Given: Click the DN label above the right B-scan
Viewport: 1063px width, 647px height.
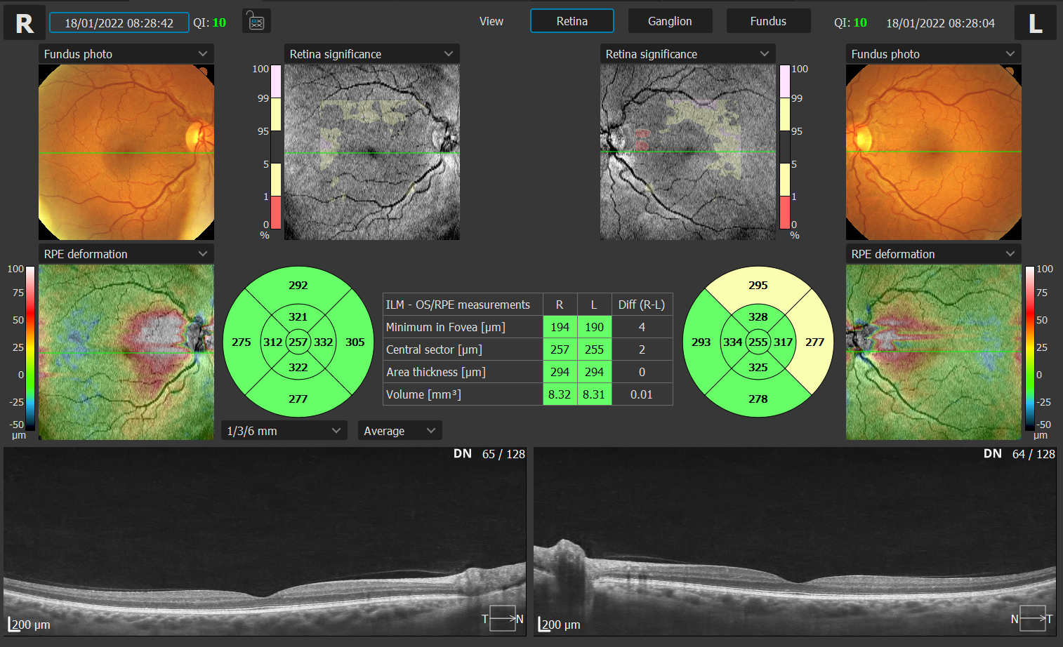Looking at the screenshot, I should [x=993, y=453].
